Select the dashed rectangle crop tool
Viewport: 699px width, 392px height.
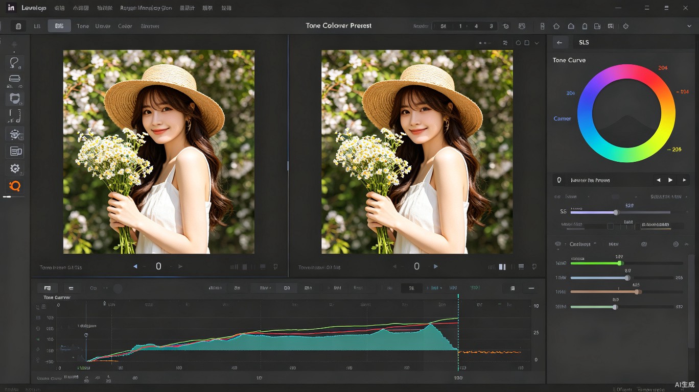[15, 116]
